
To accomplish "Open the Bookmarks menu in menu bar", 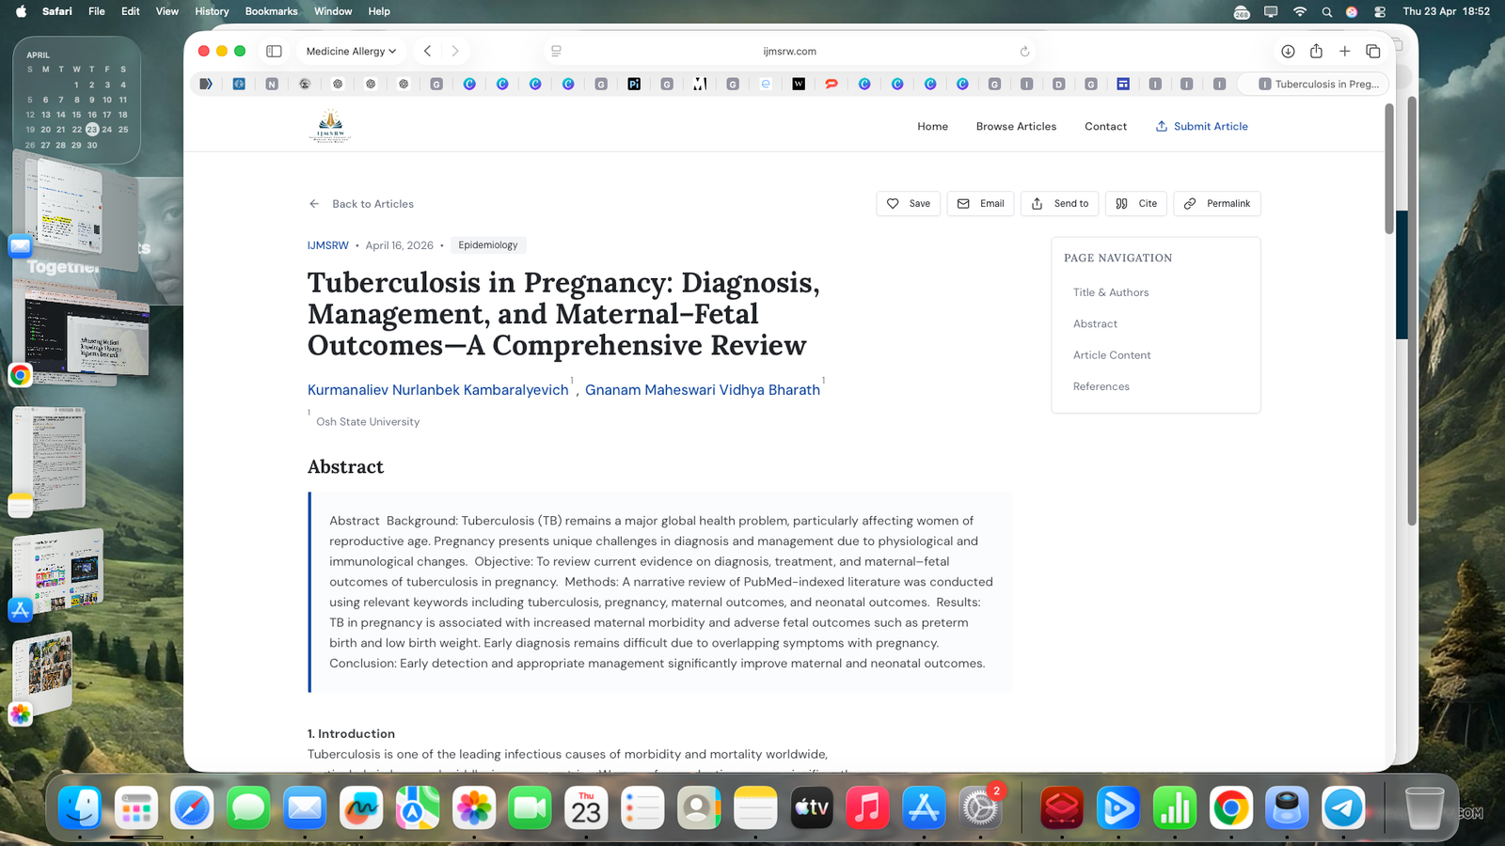I will click(271, 11).
